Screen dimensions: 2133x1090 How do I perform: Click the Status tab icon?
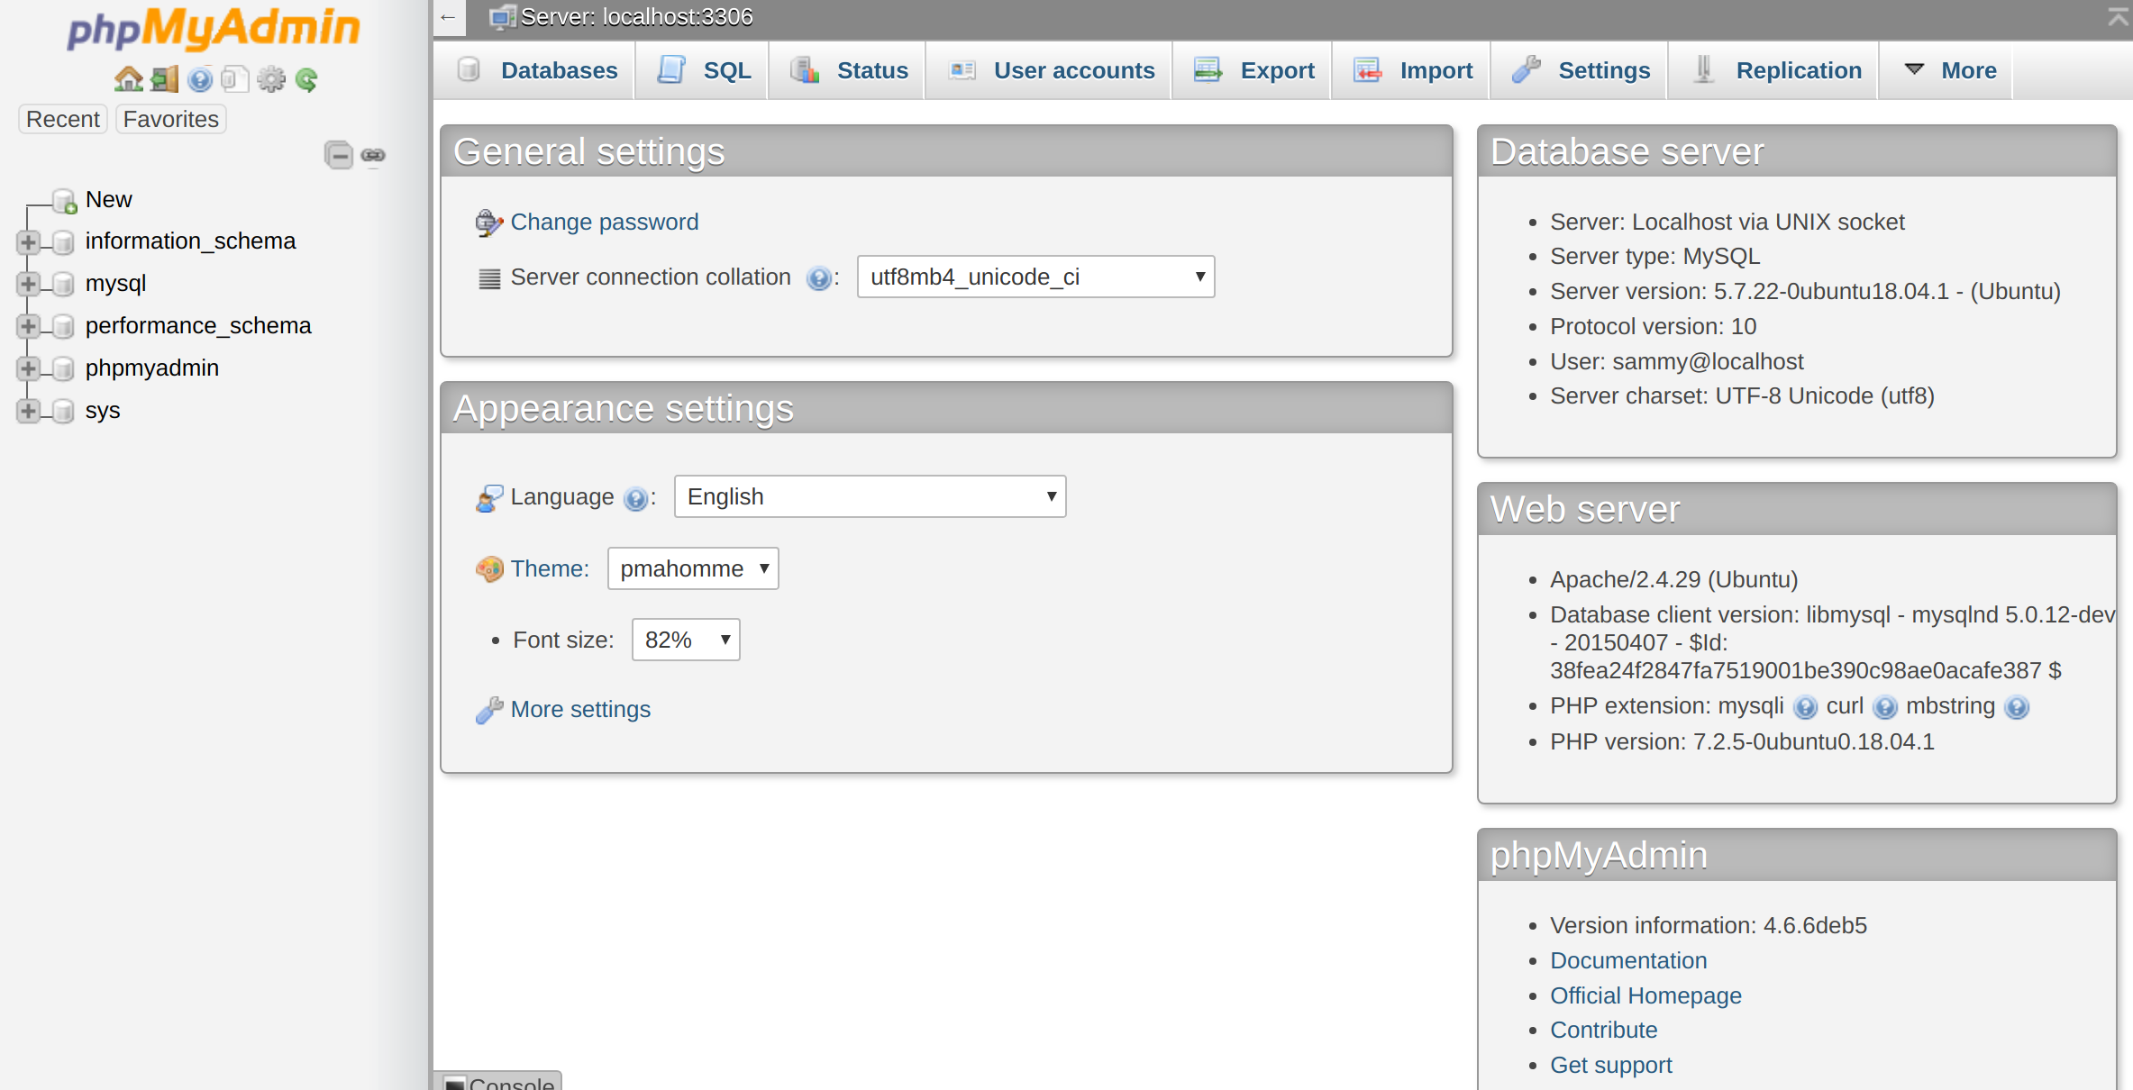(x=804, y=68)
